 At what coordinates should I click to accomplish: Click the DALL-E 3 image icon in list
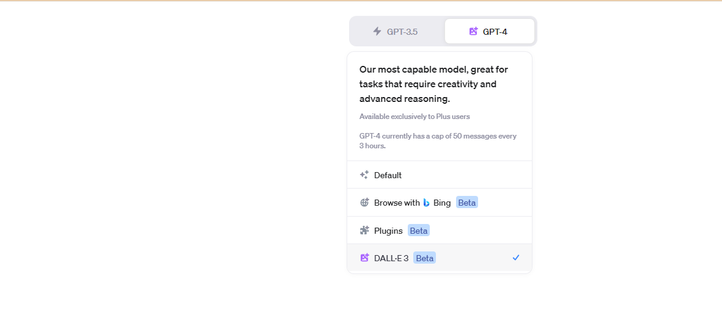click(x=364, y=258)
